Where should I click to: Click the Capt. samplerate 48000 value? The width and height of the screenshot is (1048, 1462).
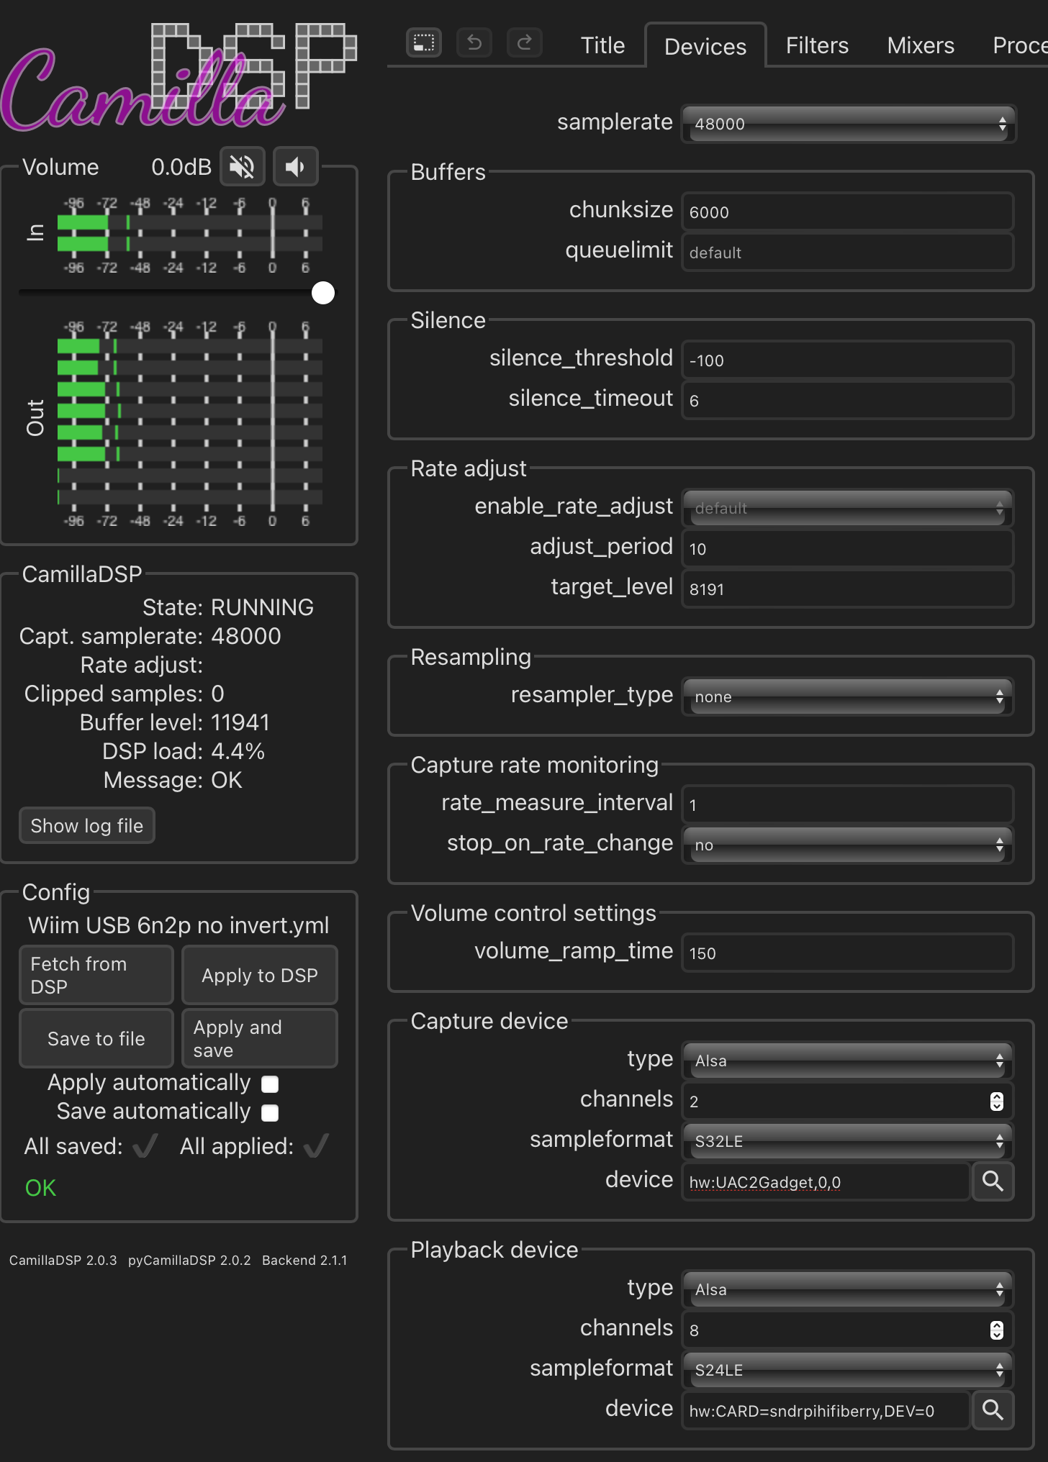point(246,636)
